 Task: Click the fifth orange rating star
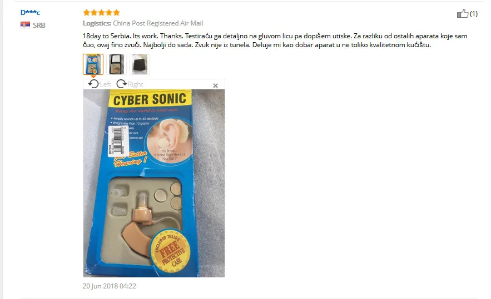point(116,13)
